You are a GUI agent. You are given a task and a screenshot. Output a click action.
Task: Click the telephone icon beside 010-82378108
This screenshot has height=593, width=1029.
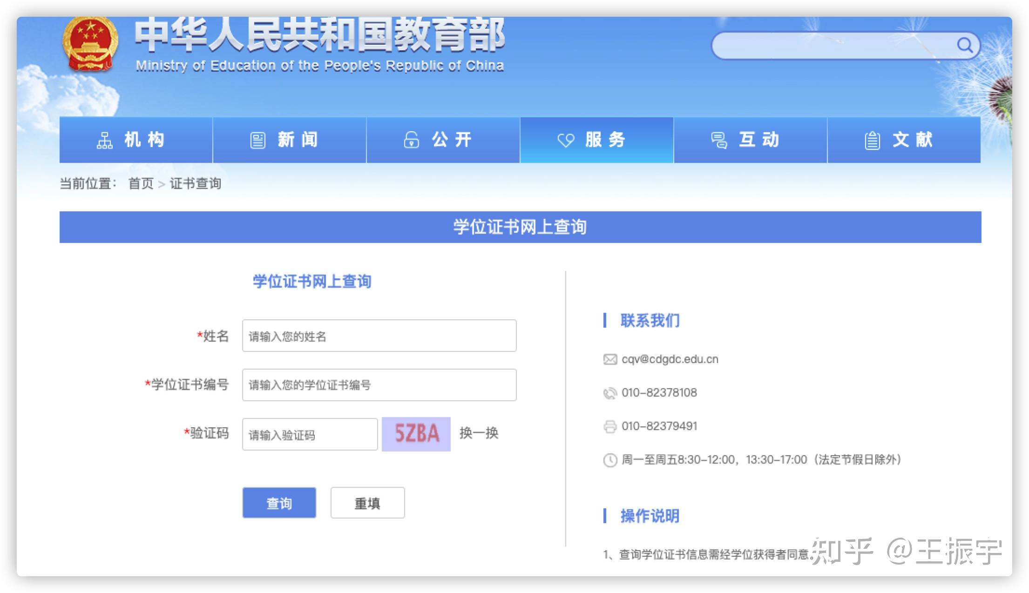[610, 393]
